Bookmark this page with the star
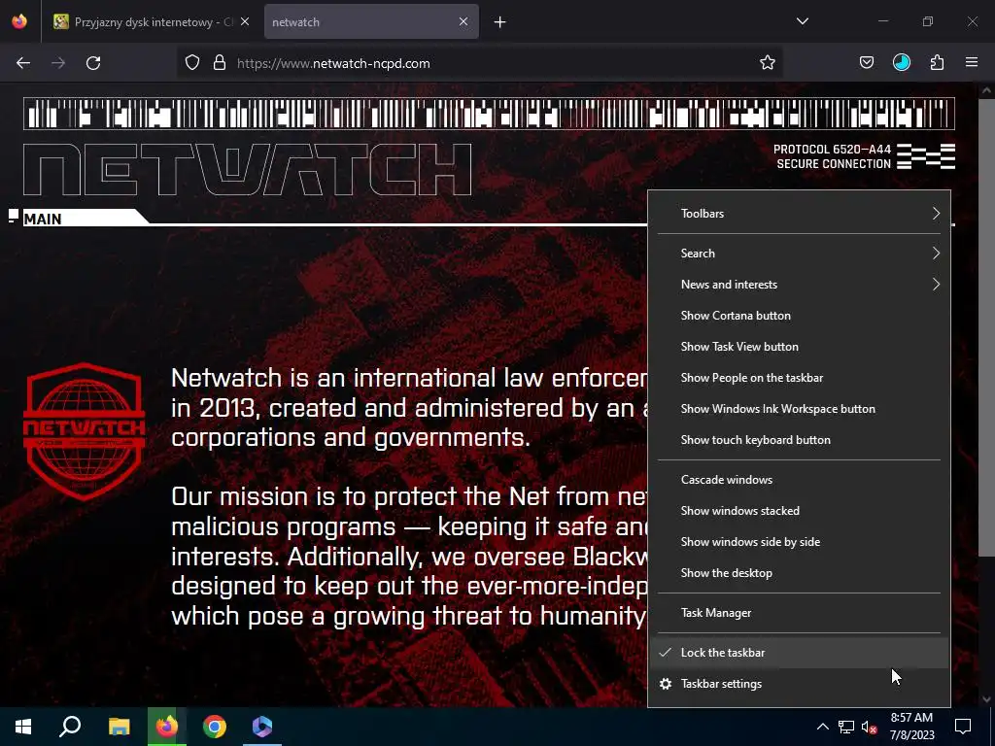 pyautogui.click(x=768, y=63)
